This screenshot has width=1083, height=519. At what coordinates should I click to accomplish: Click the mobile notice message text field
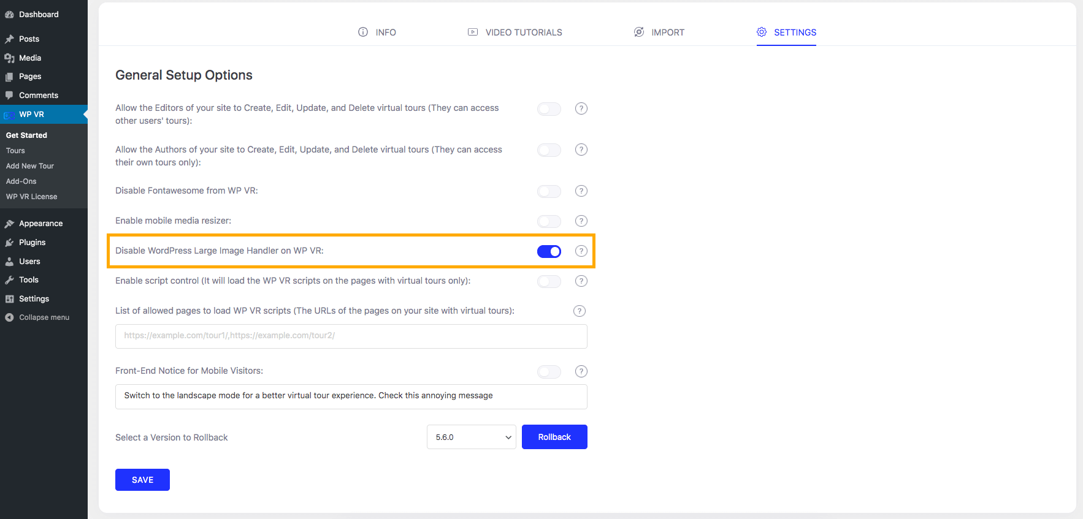point(351,396)
